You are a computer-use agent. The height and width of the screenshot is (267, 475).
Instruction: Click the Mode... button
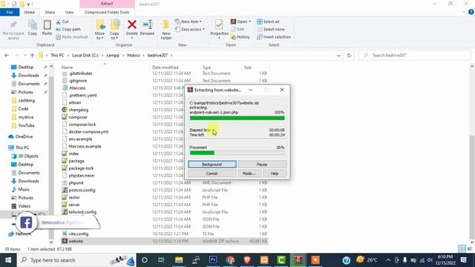coord(249,174)
